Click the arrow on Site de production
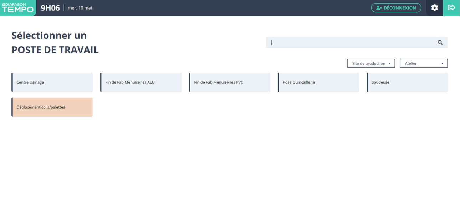The image size is (460, 223). point(390,63)
